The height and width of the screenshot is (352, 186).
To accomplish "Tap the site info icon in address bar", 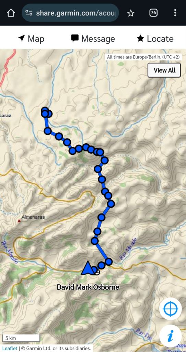I will (x=29, y=13).
